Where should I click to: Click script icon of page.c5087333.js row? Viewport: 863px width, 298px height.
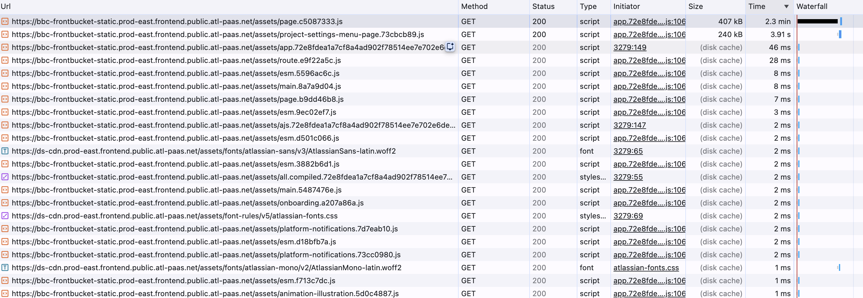pos(5,22)
